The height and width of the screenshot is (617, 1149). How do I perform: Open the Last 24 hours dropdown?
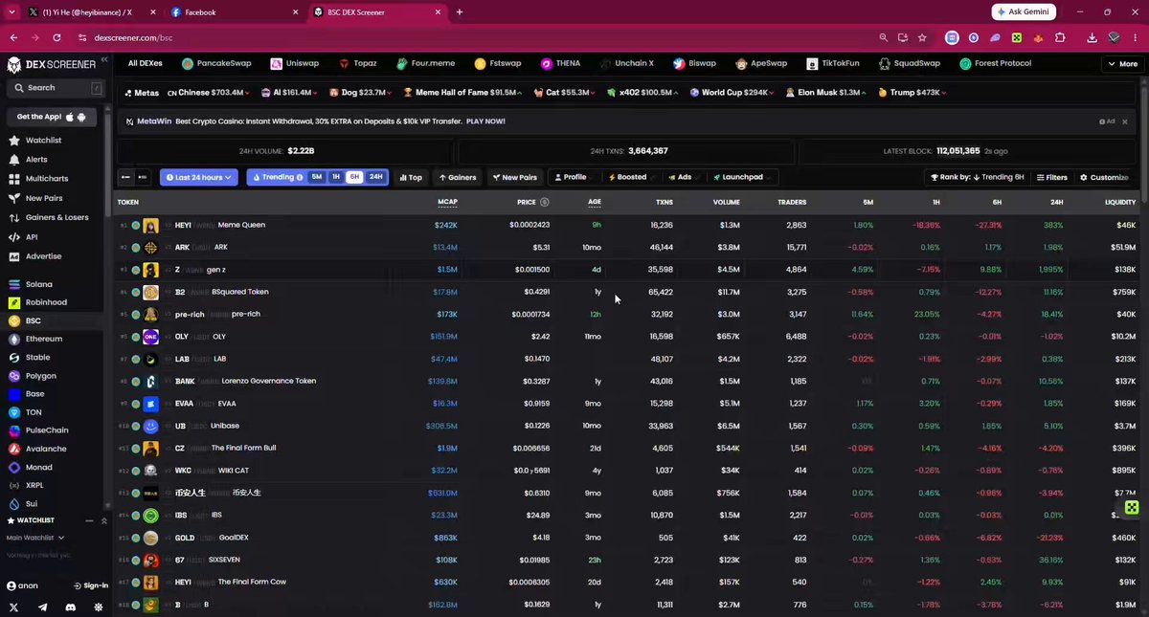click(x=199, y=177)
